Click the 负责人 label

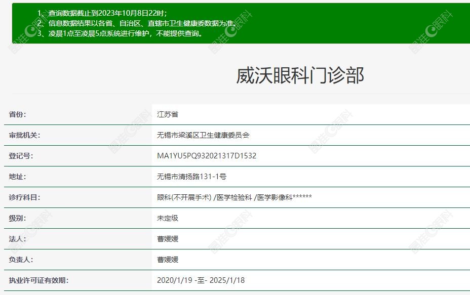[x=21, y=260]
